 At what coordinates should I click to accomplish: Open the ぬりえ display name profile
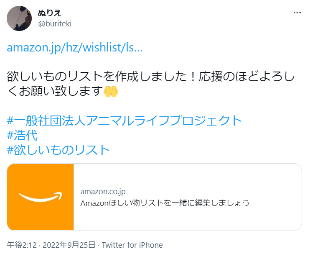[49, 13]
